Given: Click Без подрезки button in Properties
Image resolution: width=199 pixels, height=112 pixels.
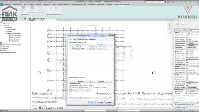Looking at the screenshot, I should click(192, 87).
